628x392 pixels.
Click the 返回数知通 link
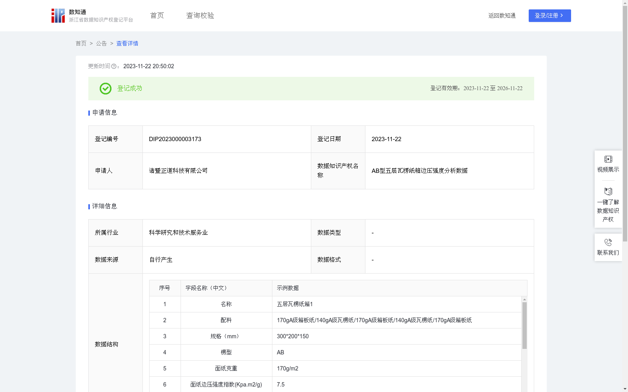pos(502,16)
